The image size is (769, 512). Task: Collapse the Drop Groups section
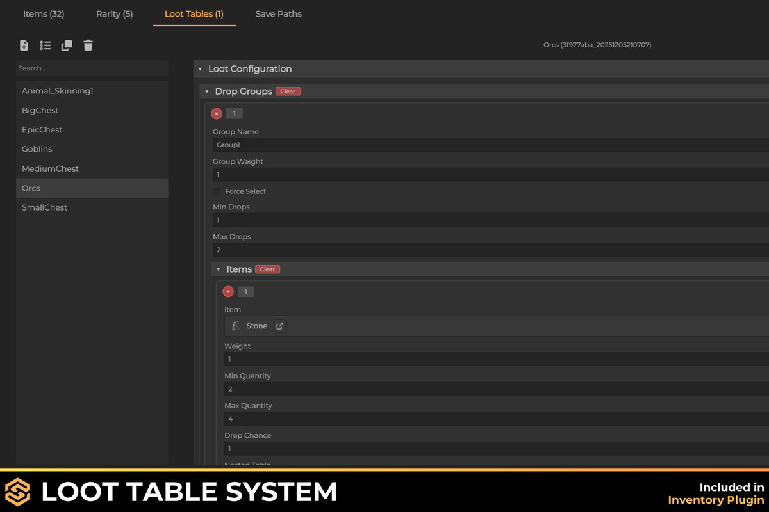(206, 92)
